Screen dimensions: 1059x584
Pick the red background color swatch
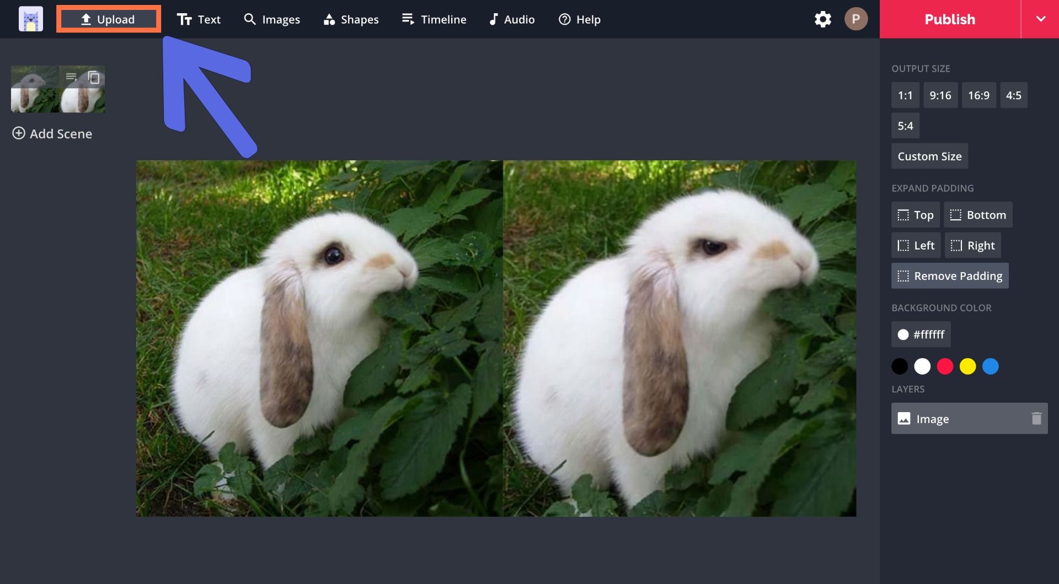(x=945, y=366)
